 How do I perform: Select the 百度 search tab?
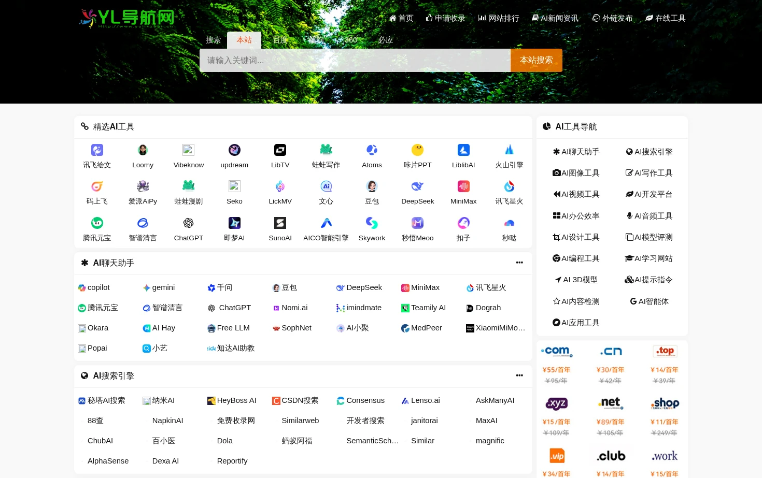point(280,40)
